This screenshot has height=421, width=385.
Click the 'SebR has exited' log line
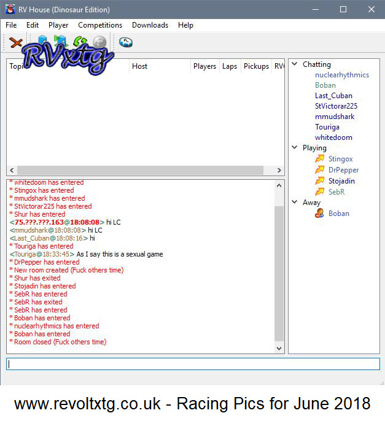(36, 302)
